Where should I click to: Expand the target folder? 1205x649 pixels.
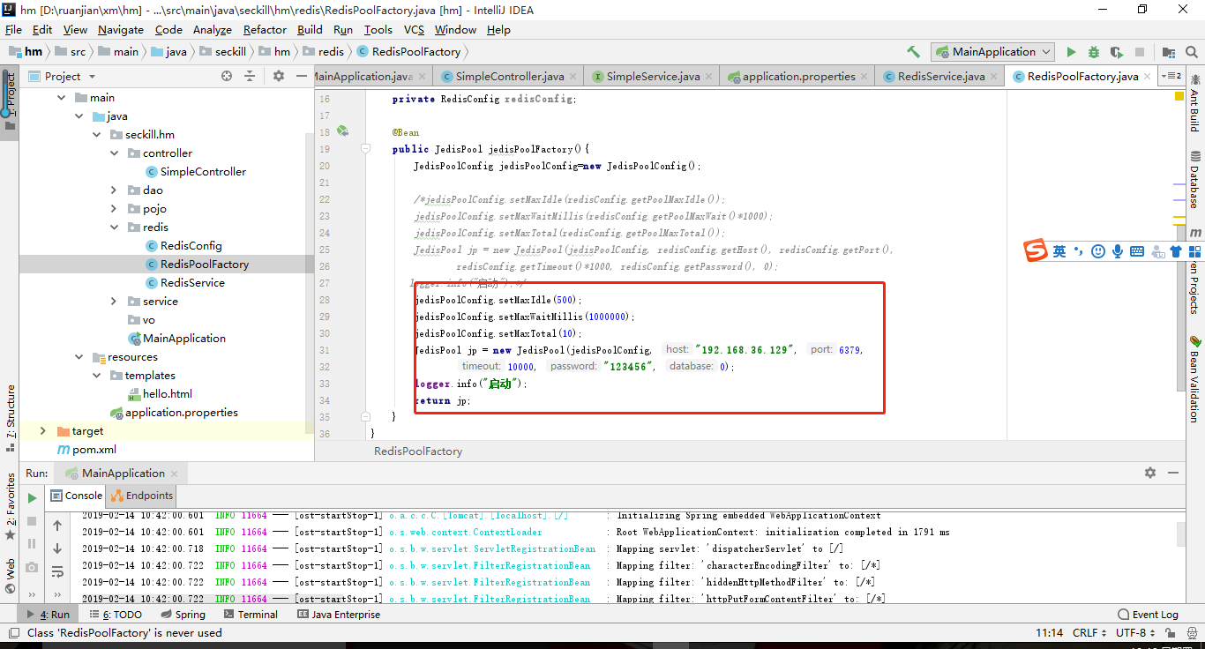pos(43,431)
